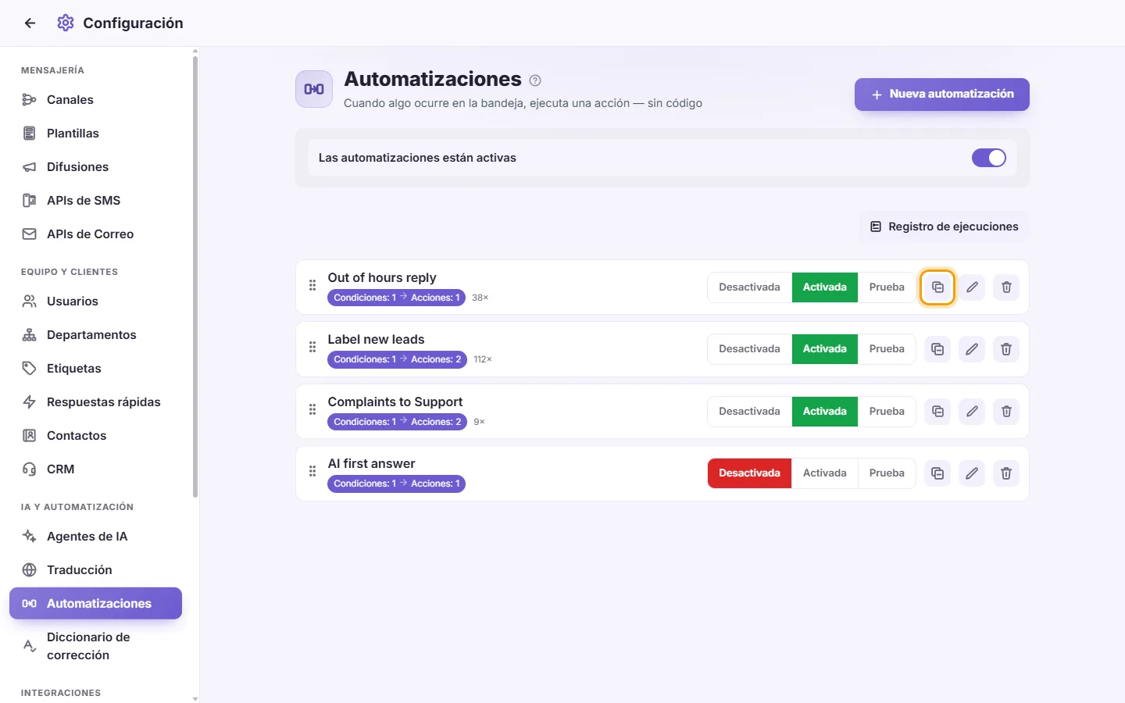
Task: Go back using the arrow icon
Action: point(30,23)
